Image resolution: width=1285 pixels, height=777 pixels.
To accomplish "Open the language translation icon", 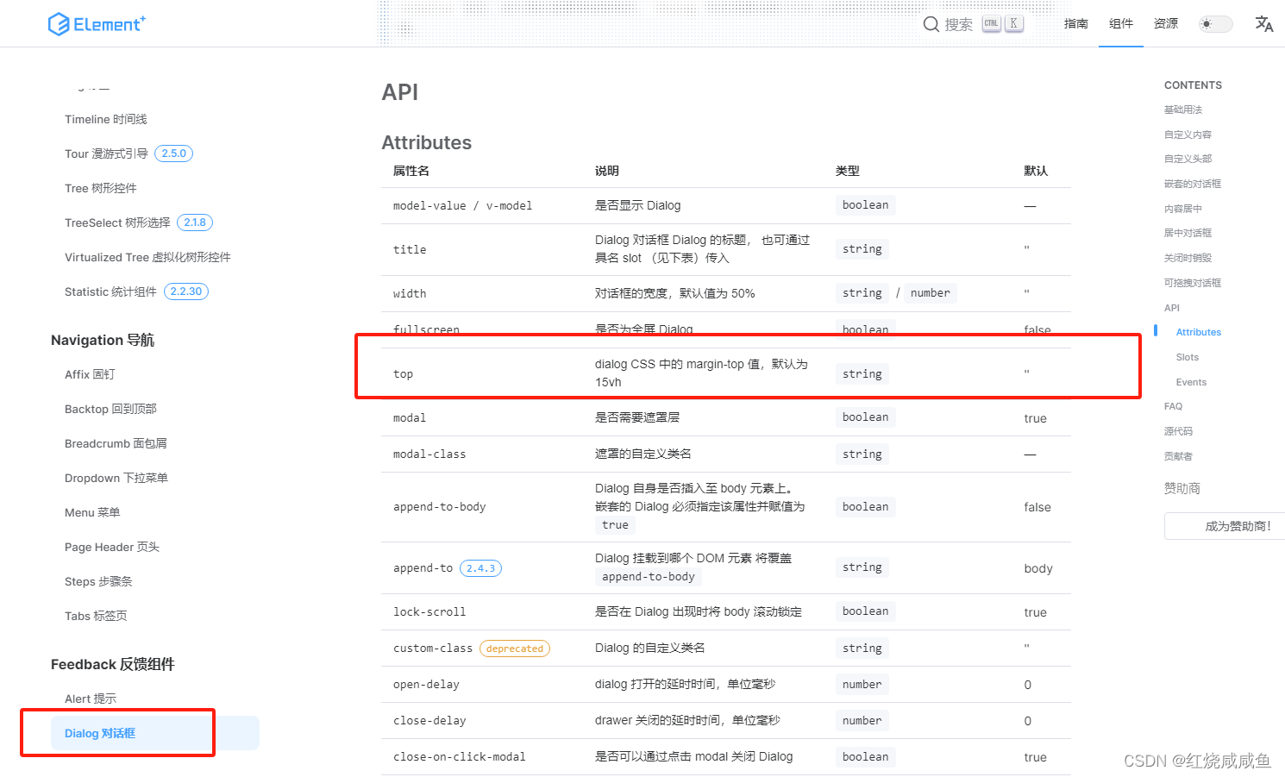I will (x=1264, y=24).
